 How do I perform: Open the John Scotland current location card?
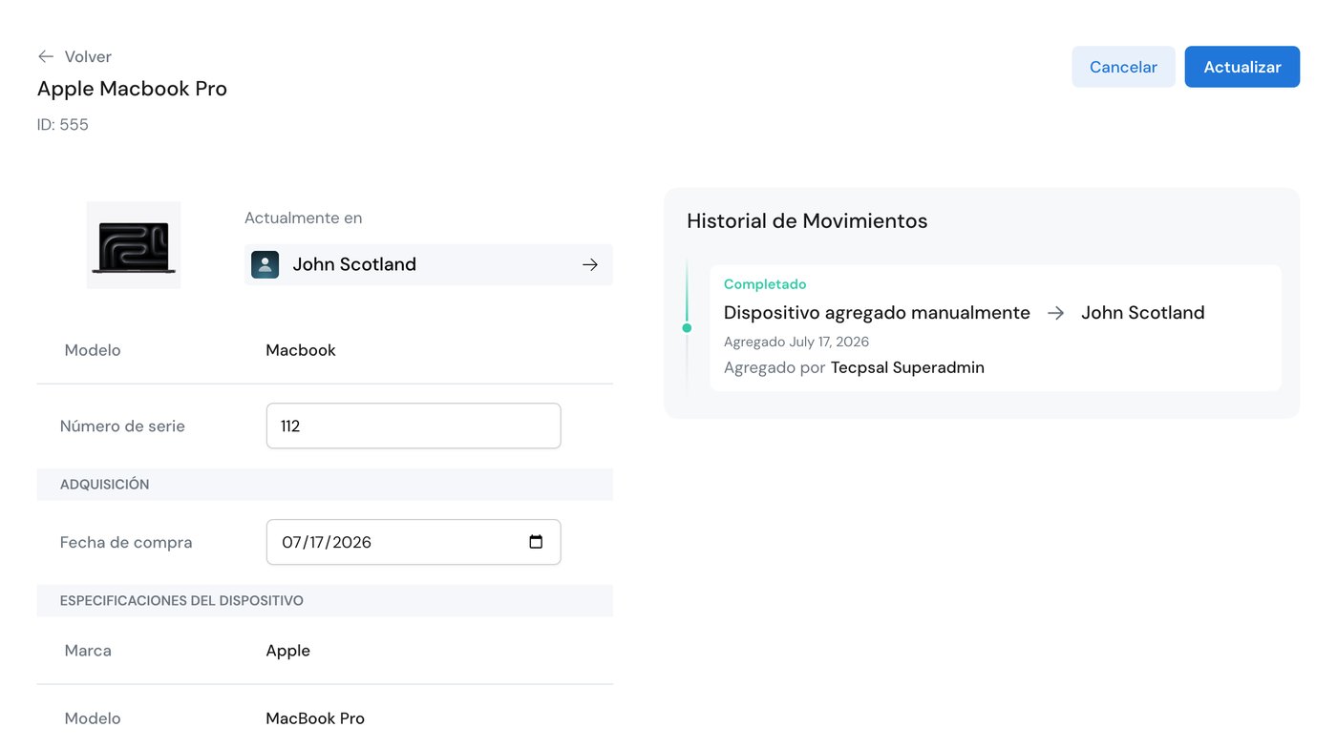click(429, 264)
